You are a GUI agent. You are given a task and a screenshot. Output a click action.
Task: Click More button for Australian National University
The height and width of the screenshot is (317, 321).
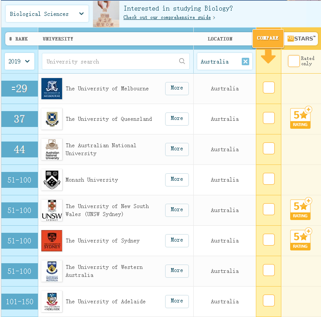(177, 149)
